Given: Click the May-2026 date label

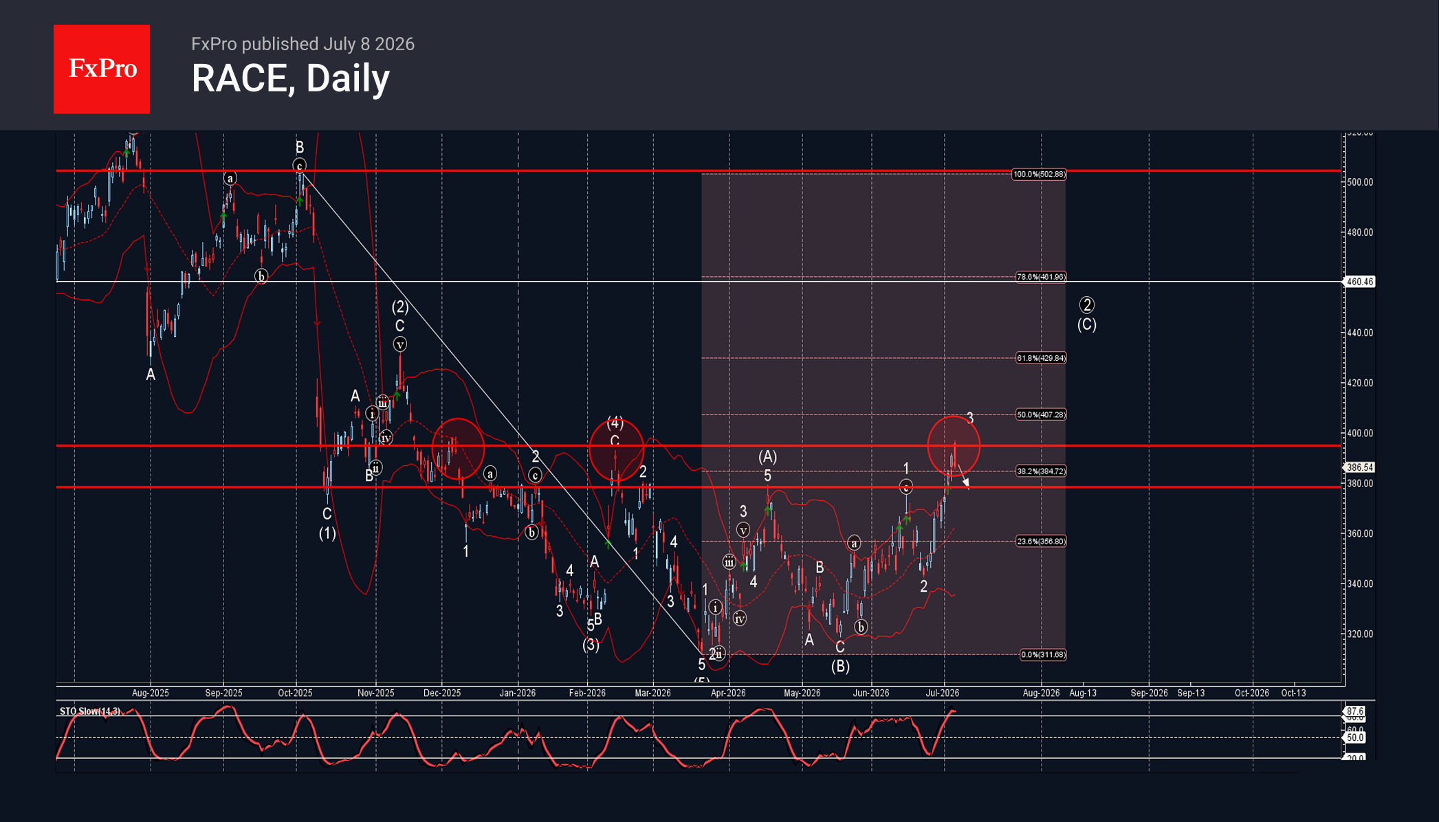Looking at the screenshot, I should click(802, 693).
